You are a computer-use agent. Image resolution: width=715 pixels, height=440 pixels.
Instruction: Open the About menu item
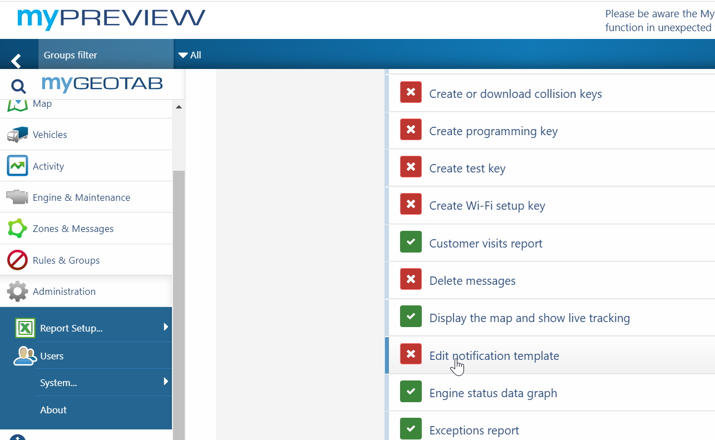click(x=53, y=410)
